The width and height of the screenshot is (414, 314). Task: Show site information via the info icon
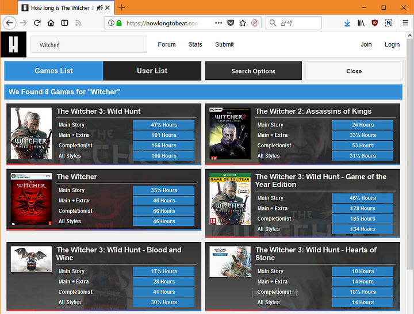click(111, 23)
